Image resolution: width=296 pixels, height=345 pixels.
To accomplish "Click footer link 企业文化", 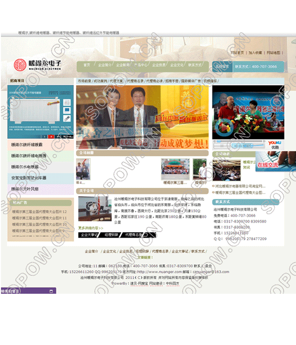I will [110, 251].
